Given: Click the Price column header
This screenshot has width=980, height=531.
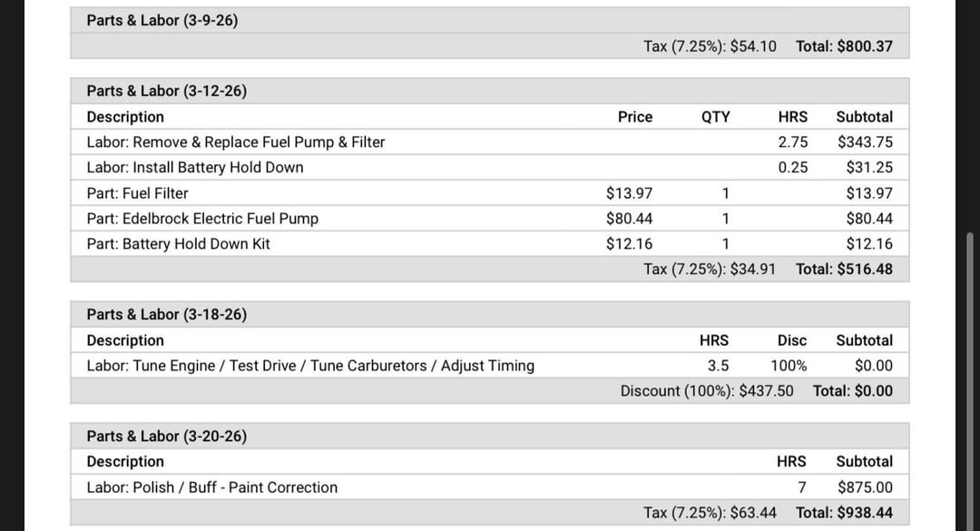Looking at the screenshot, I should 635,116.
